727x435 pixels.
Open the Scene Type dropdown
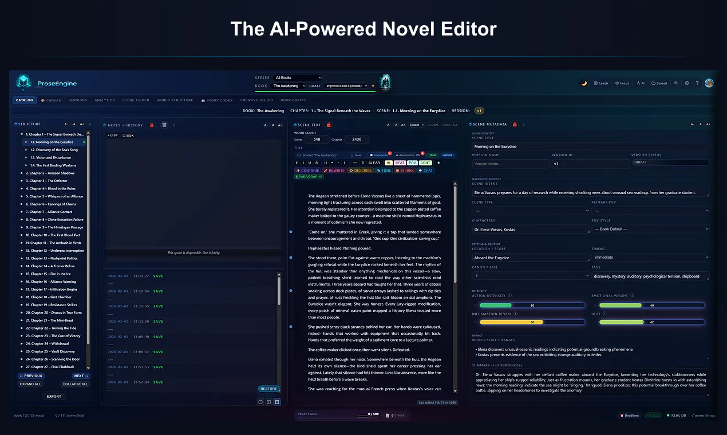(530, 211)
